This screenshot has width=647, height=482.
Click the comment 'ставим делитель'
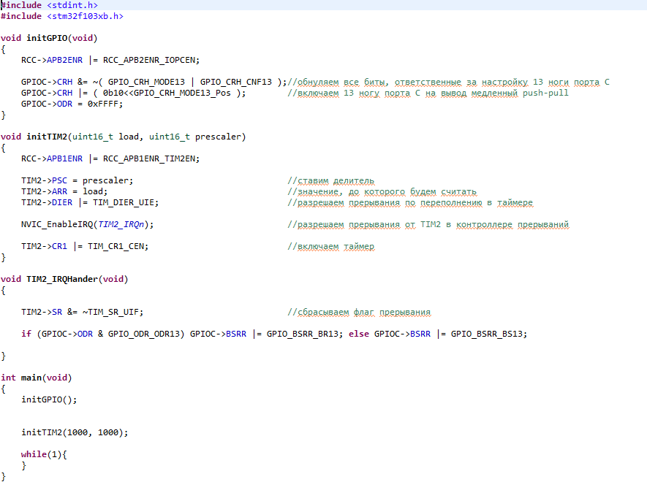tap(331, 180)
